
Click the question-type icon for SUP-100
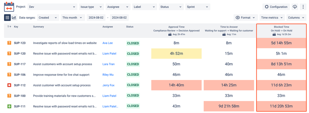9,96
